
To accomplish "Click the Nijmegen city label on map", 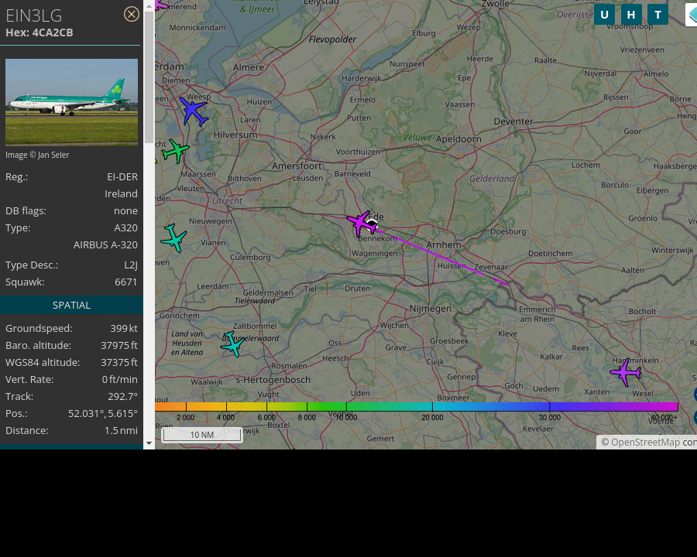I will (431, 308).
